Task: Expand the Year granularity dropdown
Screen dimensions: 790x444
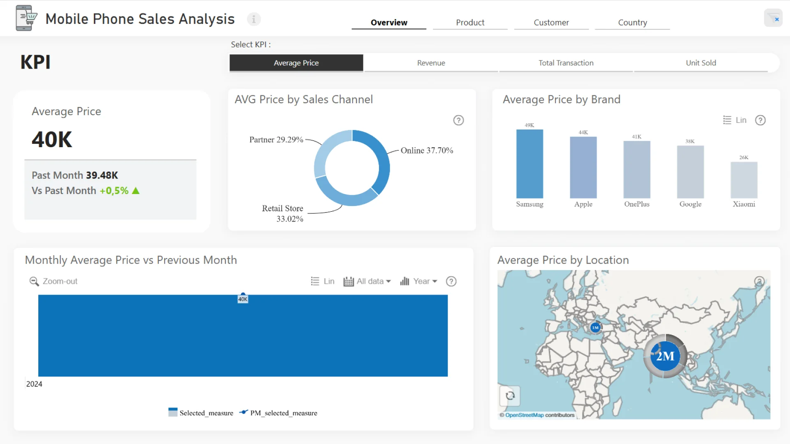Action: [x=418, y=281]
